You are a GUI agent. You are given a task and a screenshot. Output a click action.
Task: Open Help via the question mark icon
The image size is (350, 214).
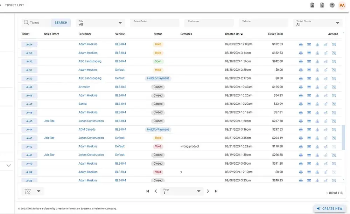click(x=332, y=5)
